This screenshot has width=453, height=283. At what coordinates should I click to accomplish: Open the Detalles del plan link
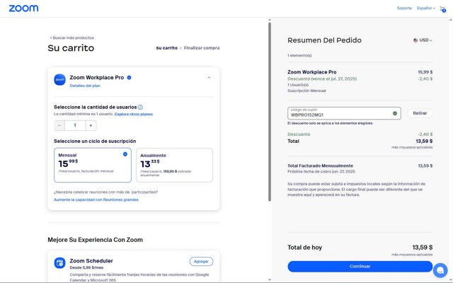click(x=84, y=85)
